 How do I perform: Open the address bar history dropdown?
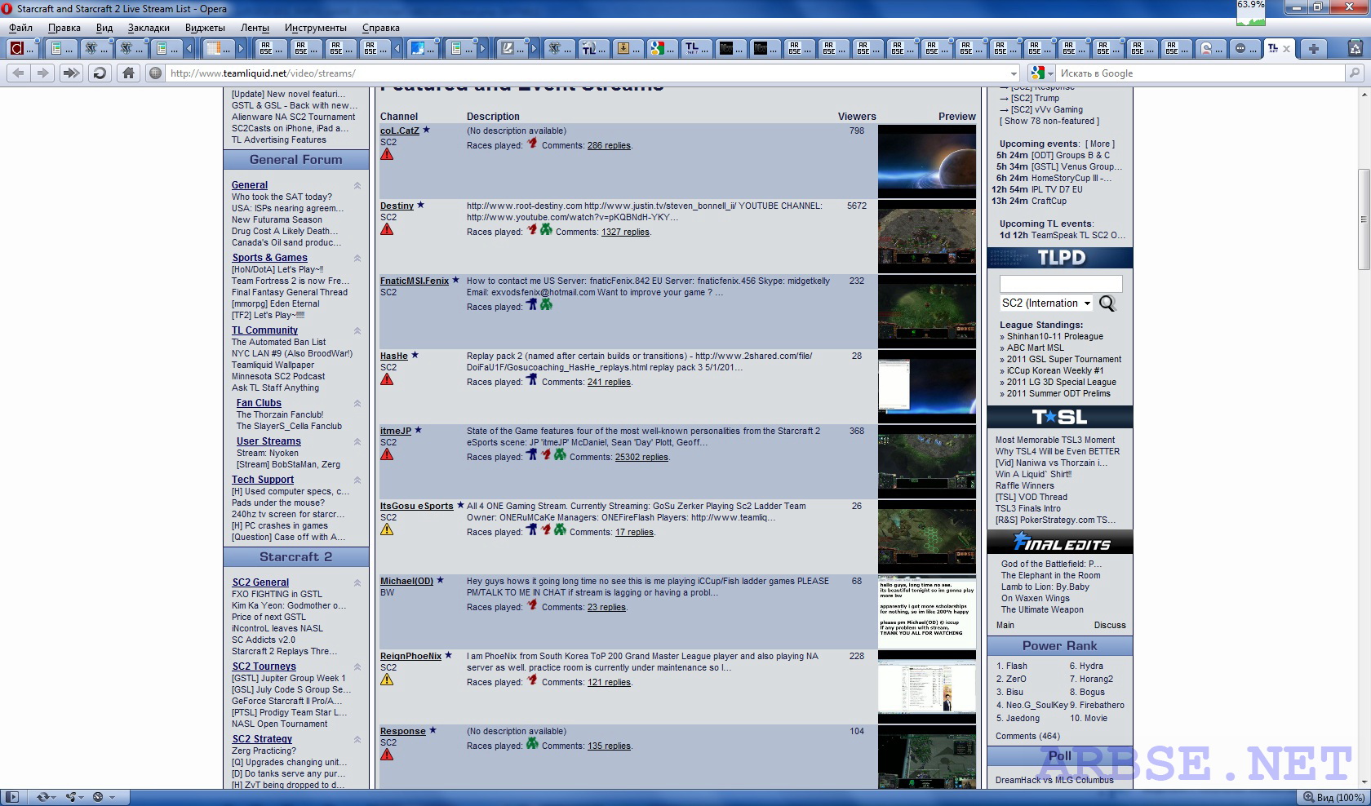pos(1014,73)
